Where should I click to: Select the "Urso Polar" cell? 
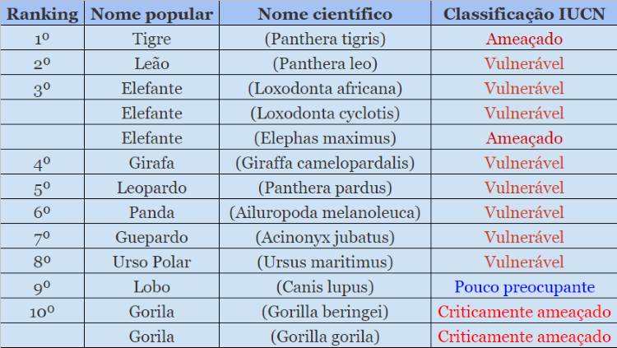point(151,262)
